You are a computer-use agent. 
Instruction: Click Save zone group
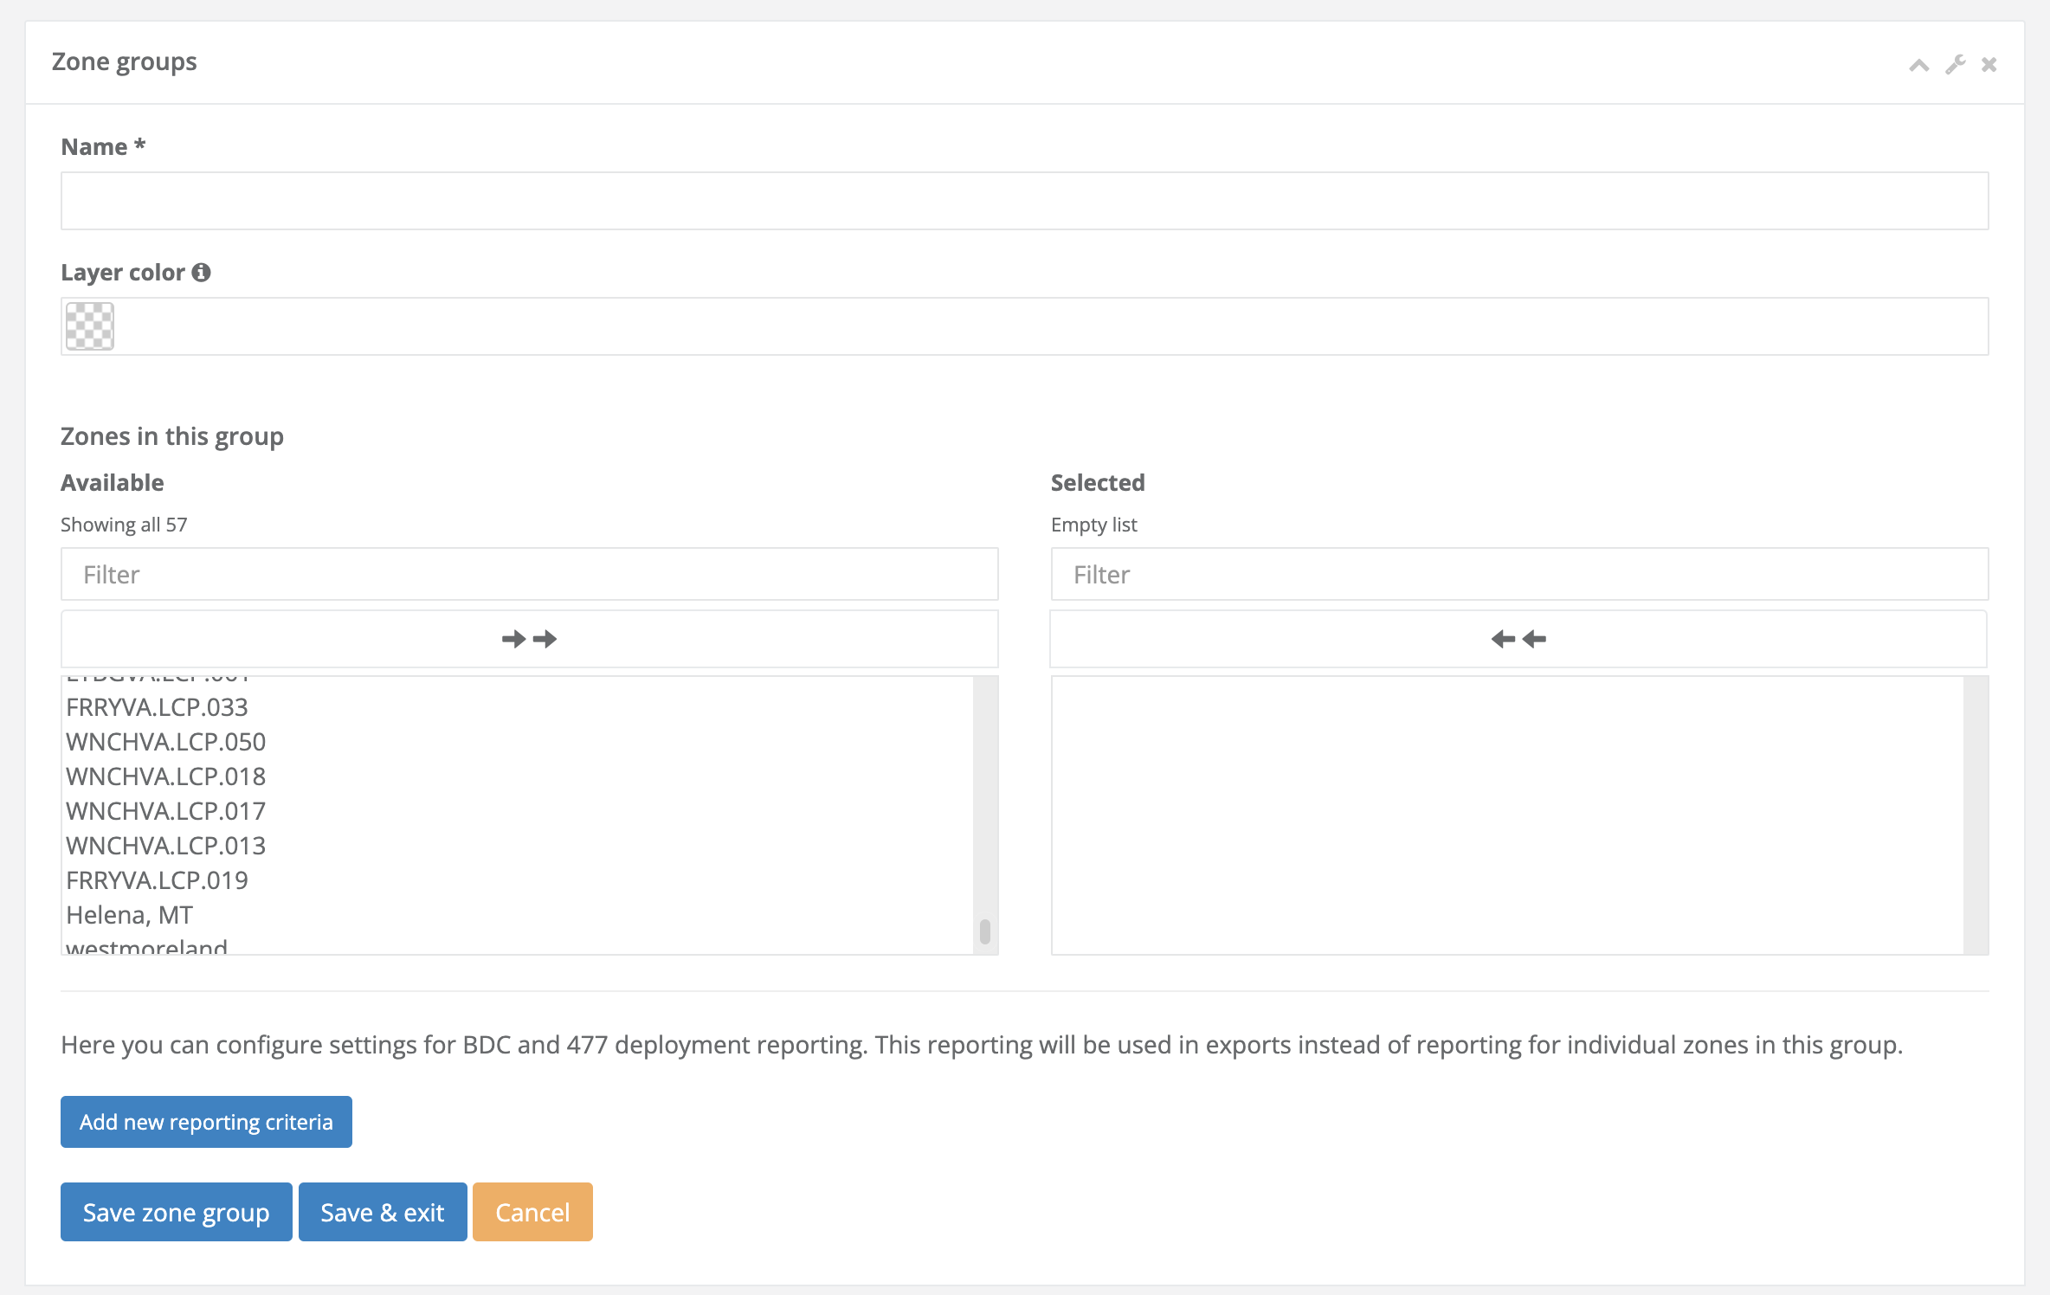(175, 1212)
